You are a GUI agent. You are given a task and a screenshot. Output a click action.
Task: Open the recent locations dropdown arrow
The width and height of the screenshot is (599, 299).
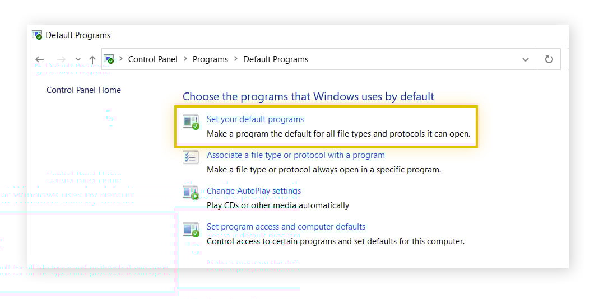[x=78, y=59]
